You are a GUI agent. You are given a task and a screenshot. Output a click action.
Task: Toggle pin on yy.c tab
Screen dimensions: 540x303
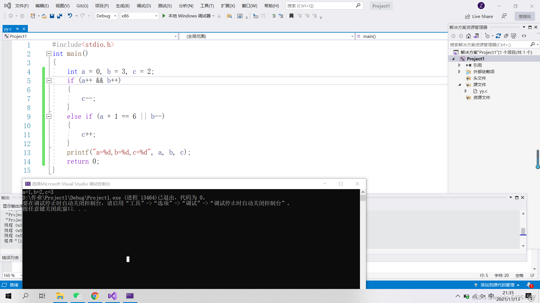[17, 29]
